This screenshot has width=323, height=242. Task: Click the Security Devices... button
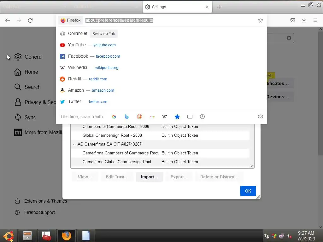click(x=280, y=97)
